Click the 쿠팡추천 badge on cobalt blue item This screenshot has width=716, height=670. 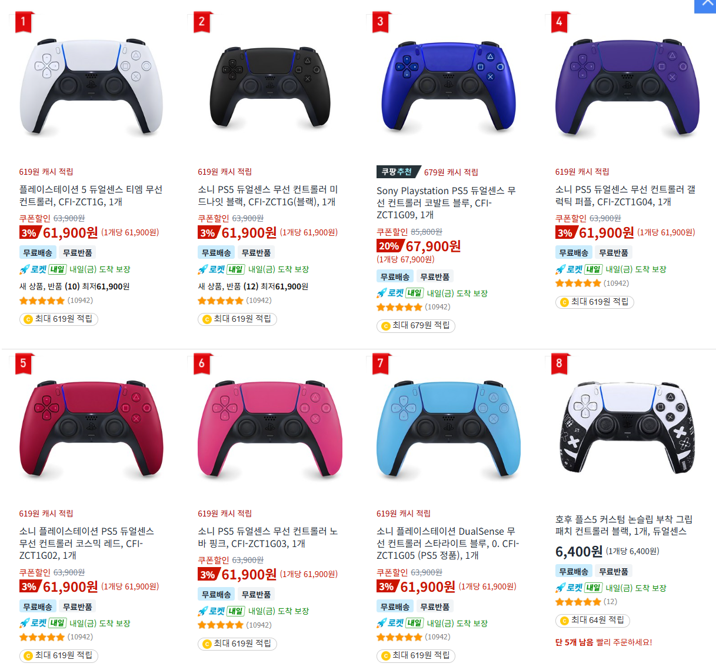[x=398, y=172]
